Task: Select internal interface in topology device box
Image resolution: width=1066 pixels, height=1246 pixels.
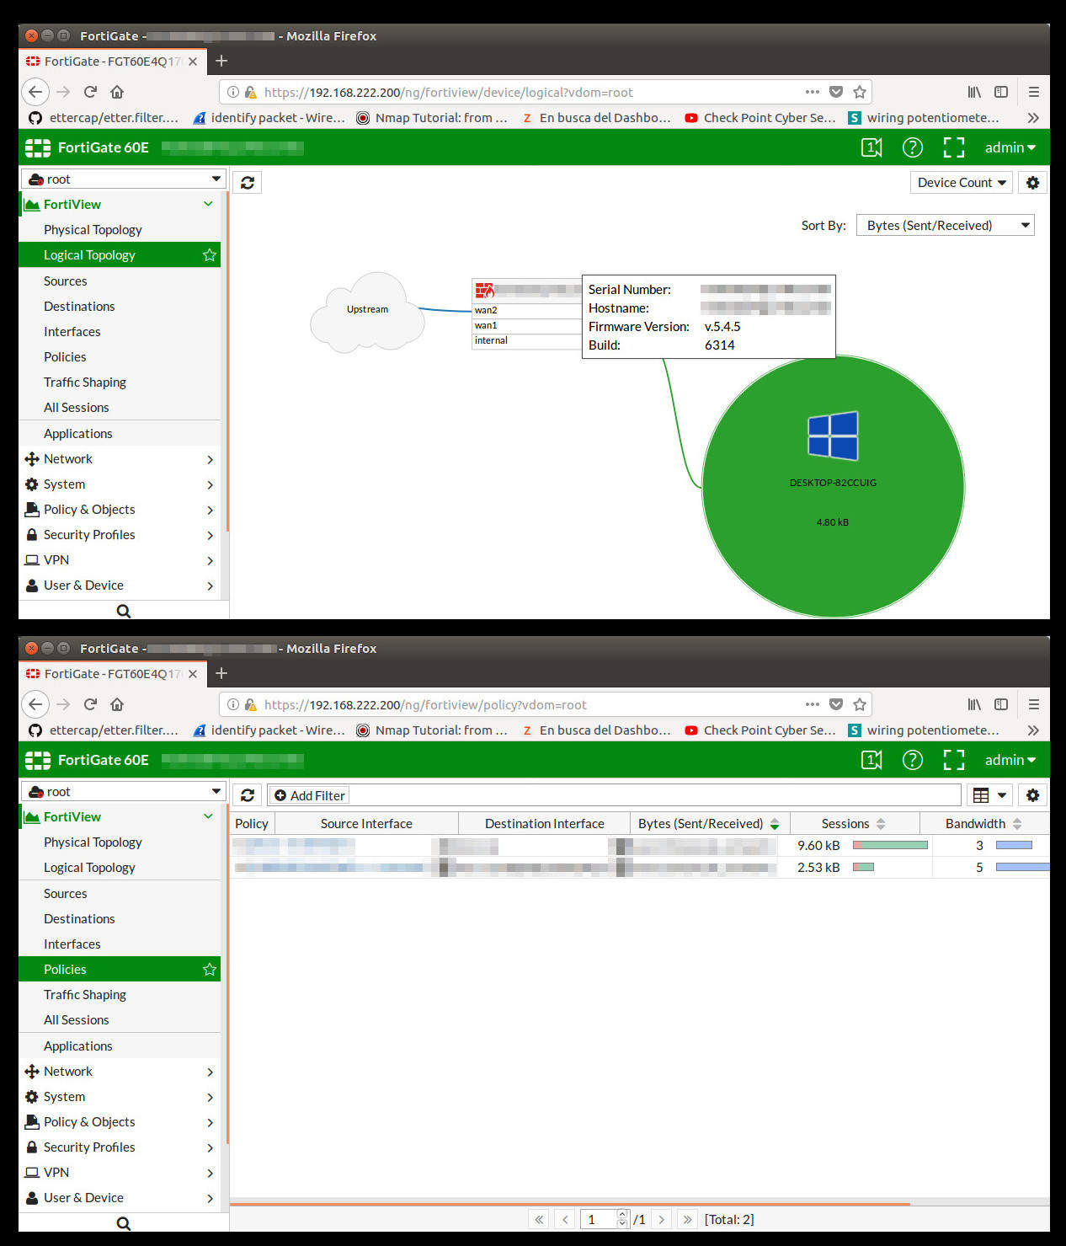Action: (526, 340)
